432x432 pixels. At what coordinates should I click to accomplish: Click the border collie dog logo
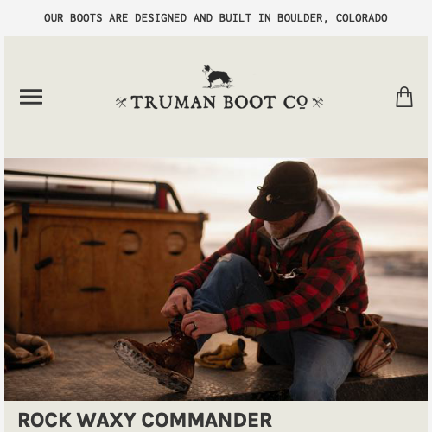click(218, 77)
